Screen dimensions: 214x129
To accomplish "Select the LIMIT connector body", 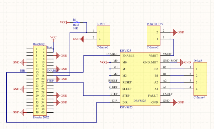I will point(103,35).
